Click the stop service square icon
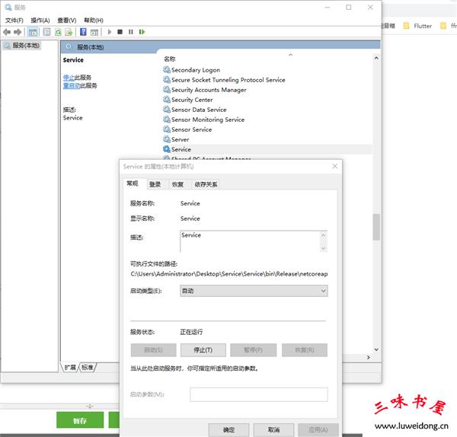Screen dimensions: 457x437 pos(120,32)
